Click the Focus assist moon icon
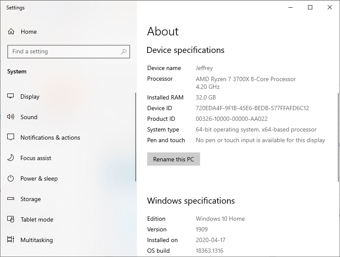 click(11, 158)
